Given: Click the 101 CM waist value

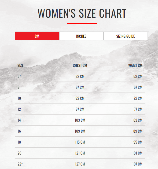Looking at the screenshot, I should (x=137, y=153).
